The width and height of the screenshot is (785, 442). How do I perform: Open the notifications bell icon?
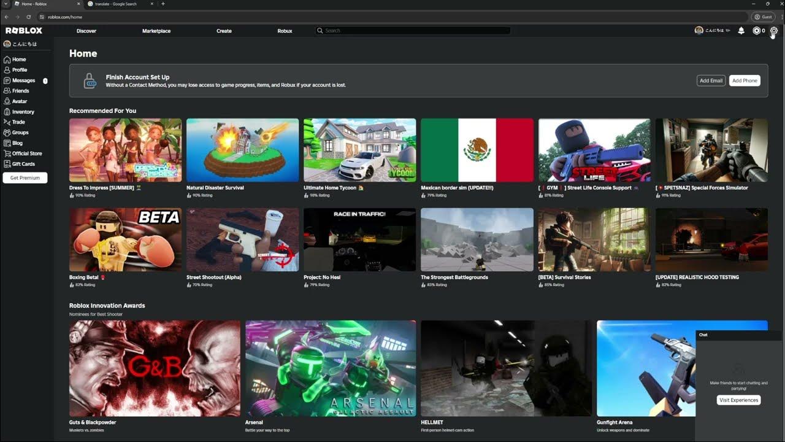pos(741,31)
